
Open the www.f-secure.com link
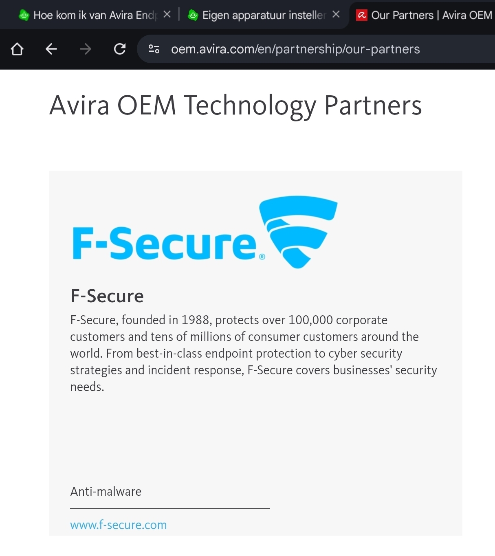pos(119,525)
